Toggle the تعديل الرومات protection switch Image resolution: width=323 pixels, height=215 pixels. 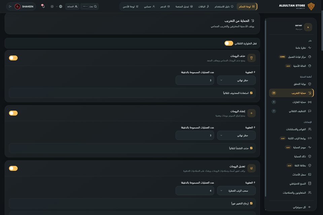tap(13, 168)
